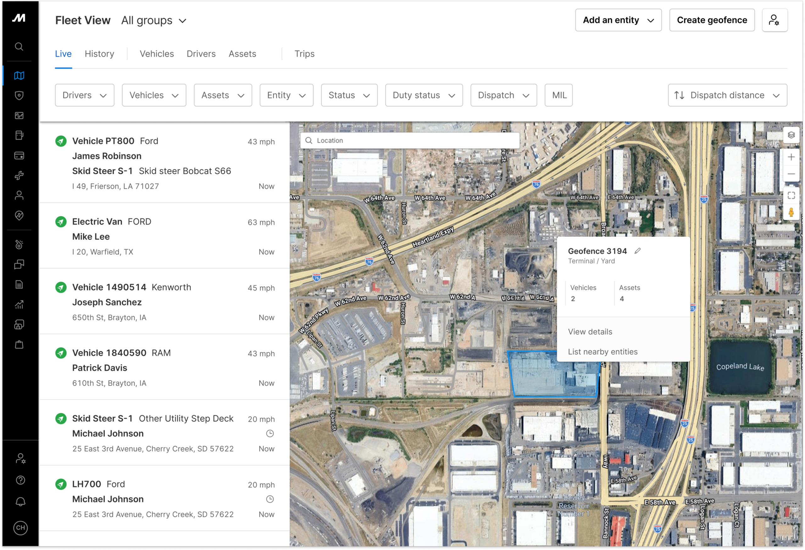Switch to the Trips tab
The height and width of the screenshot is (550, 805).
304,53
